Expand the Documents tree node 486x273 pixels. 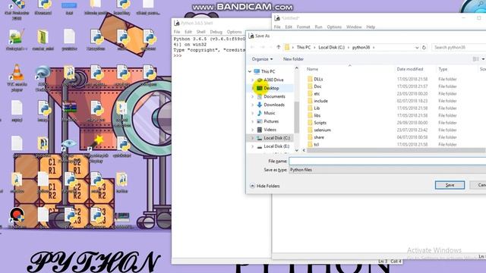(x=253, y=96)
